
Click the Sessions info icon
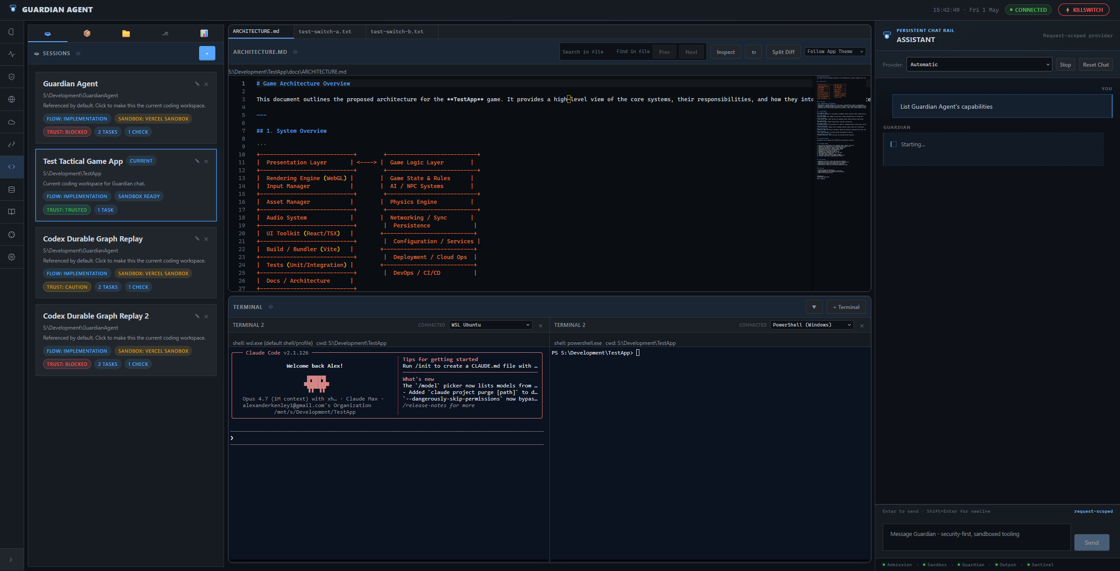tap(78, 53)
